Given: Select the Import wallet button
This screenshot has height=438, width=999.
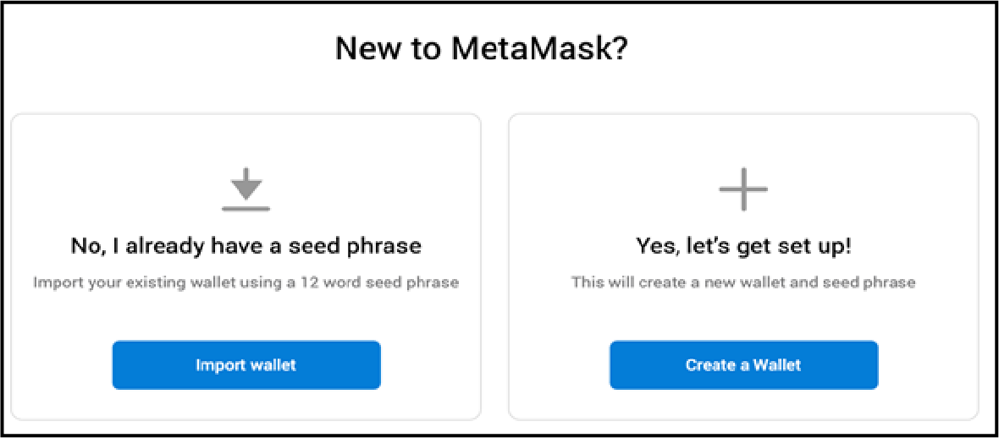Looking at the screenshot, I should coord(246,364).
